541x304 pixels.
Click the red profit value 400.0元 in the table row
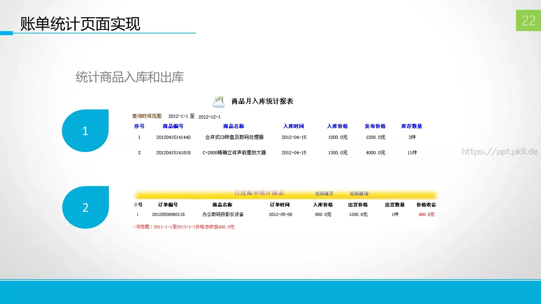[x=427, y=214]
